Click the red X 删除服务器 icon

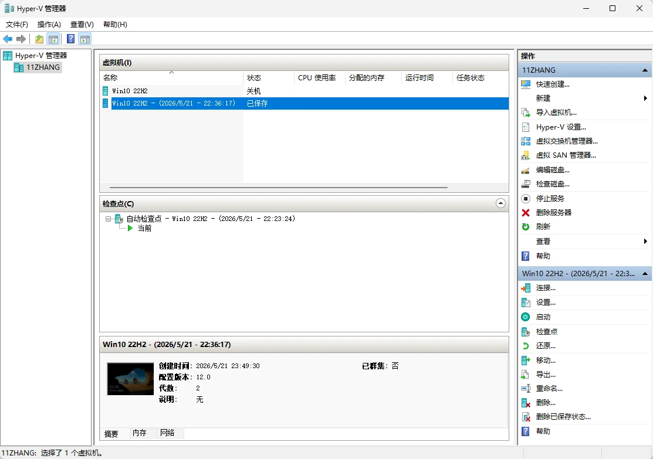click(x=526, y=213)
